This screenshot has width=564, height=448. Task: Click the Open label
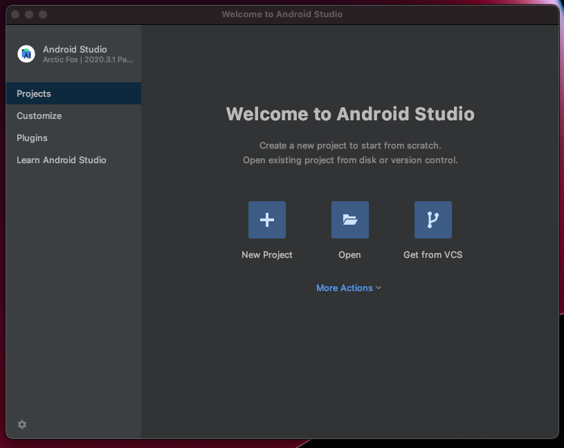coord(349,254)
